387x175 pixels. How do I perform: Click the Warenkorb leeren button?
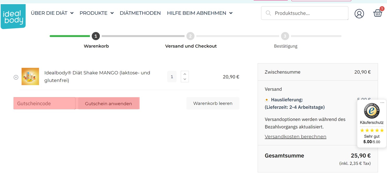pos(213,103)
